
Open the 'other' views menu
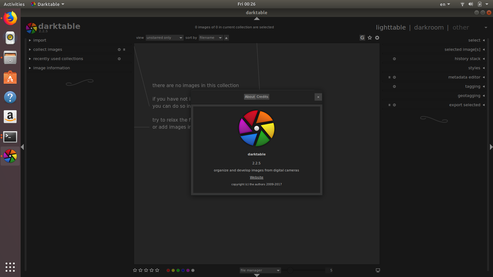(x=461, y=27)
